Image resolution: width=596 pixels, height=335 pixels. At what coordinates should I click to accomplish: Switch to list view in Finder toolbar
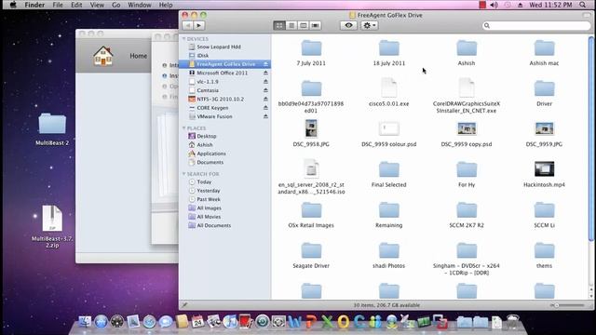click(291, 25)
